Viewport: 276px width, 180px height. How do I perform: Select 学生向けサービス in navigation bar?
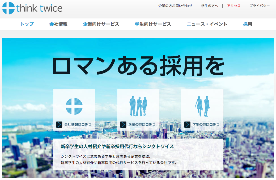(x=153, y=24)
